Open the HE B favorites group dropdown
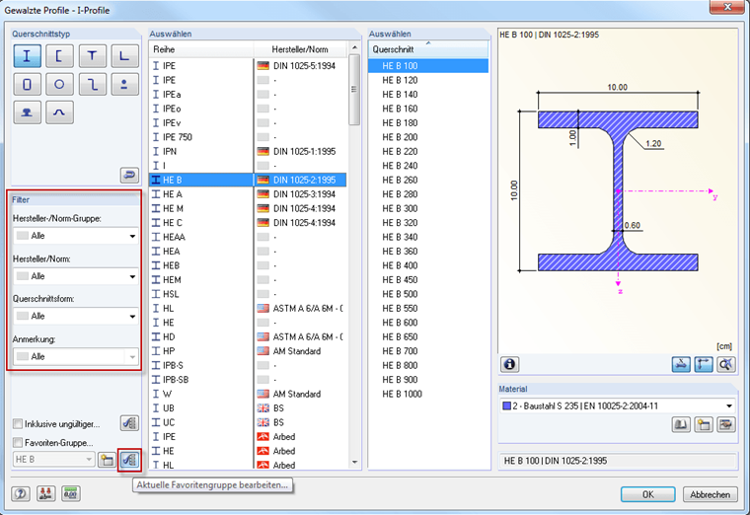The height and width of the screenshot is (515, 750). tap(53, 460)
